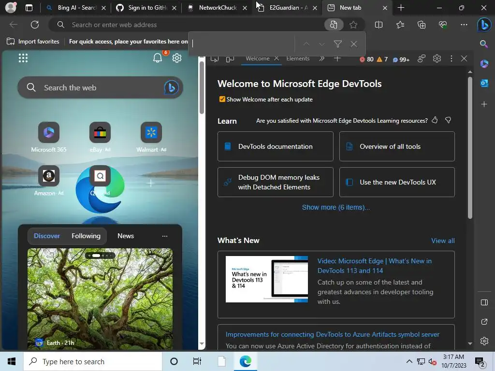Select the DevTools Elements tab
495x371 pixels.
coord(298,58)
